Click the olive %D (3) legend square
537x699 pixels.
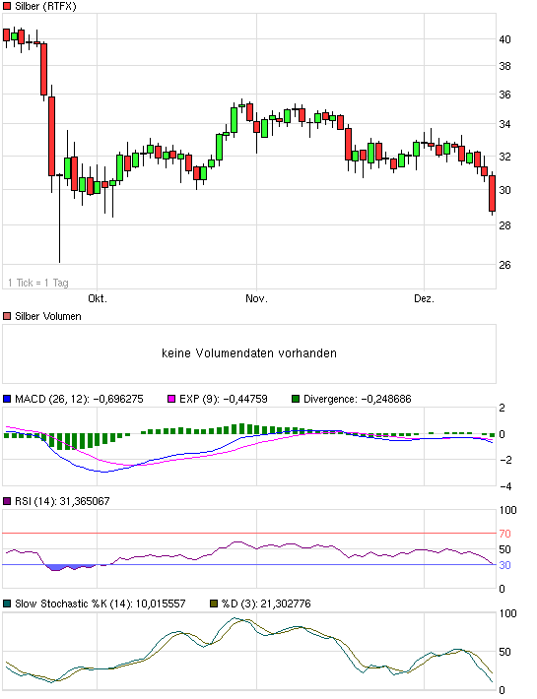[214, 604]
